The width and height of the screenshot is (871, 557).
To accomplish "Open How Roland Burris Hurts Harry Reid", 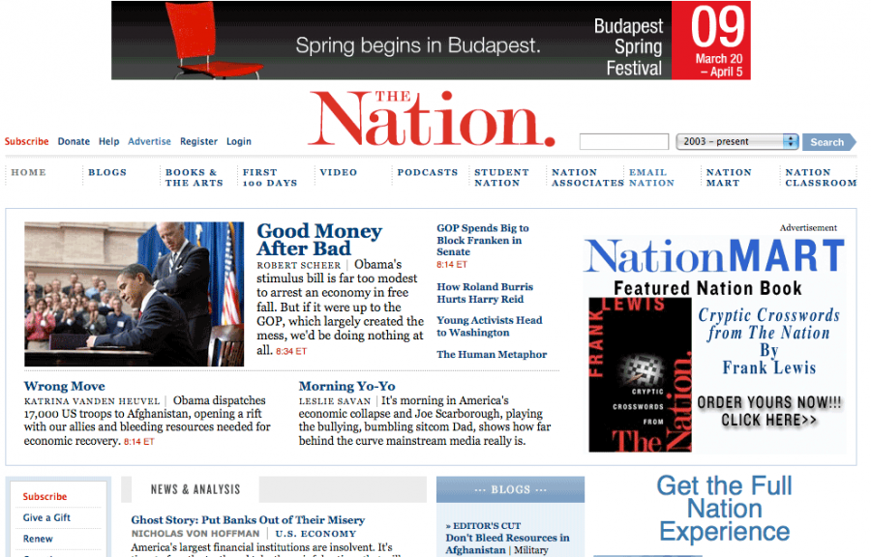I will pos(485,293).
